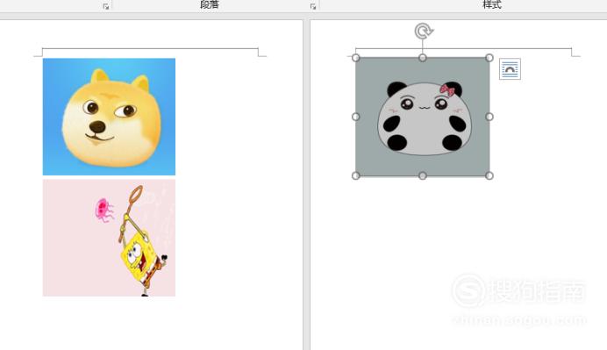Select the doge dog picture

point(109,117)
